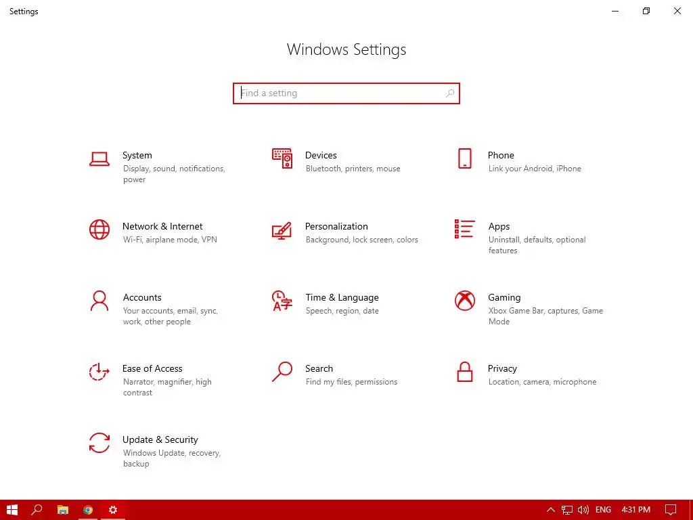This screenshot has height=520, width=693.
Task: Click the Apps list icon
Action: pyautogui.click(x=464, y=229)
